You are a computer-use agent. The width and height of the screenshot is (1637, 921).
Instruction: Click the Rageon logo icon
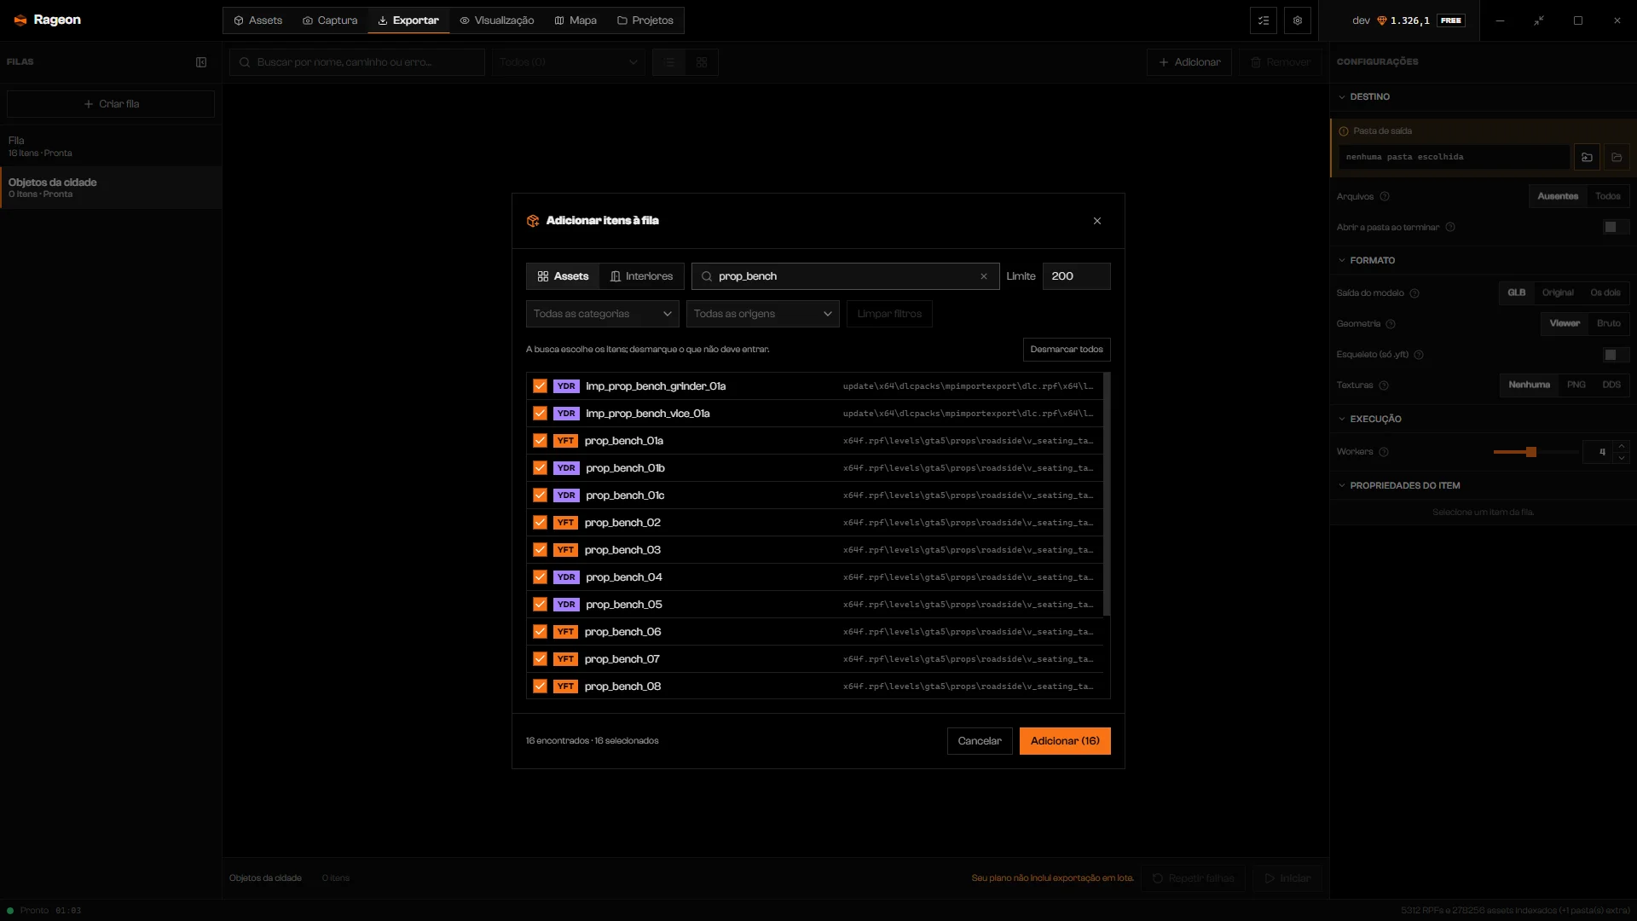pyautogui.click(x=20, y=20)
